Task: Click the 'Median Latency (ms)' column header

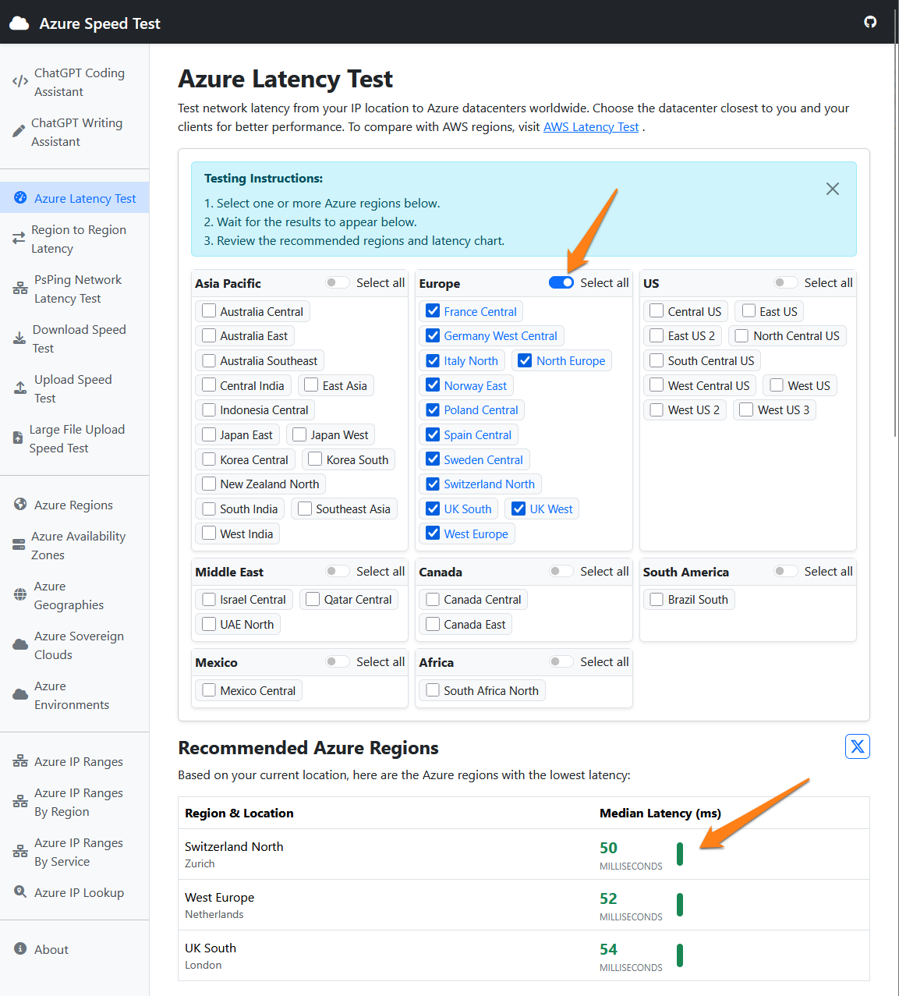Action: (x=660, y=813)
